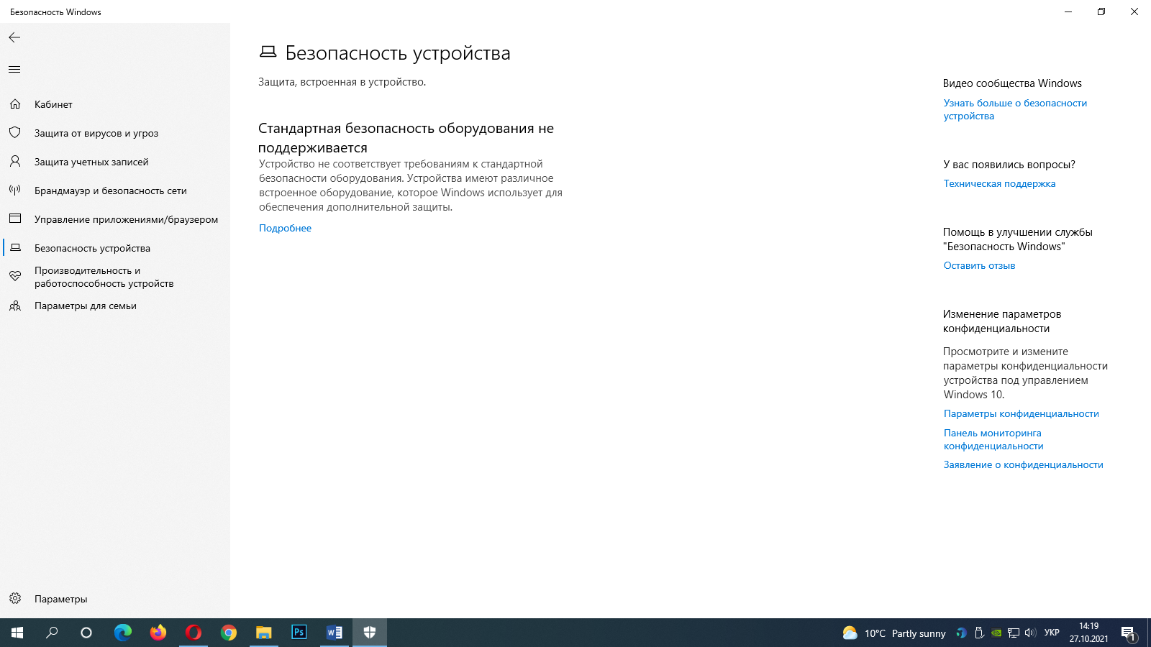
Task: Click the blue Edge tray icon next to the weather widget
Action: 961,633
